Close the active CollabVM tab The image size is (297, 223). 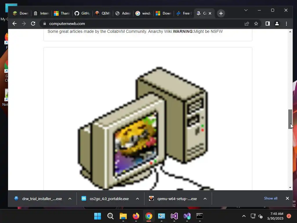tap(210, 13)
